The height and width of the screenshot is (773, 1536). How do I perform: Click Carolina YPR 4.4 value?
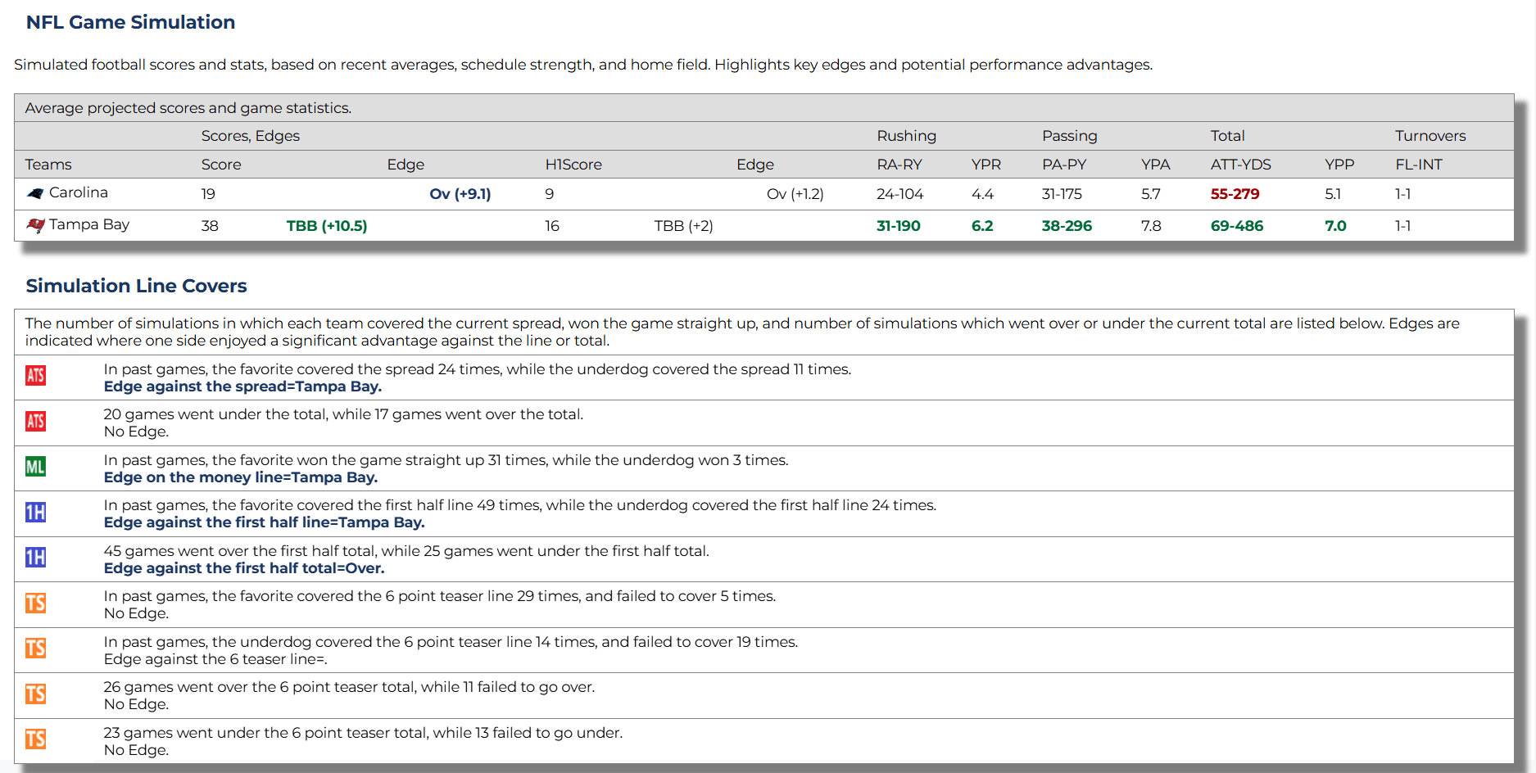(982, 194)
